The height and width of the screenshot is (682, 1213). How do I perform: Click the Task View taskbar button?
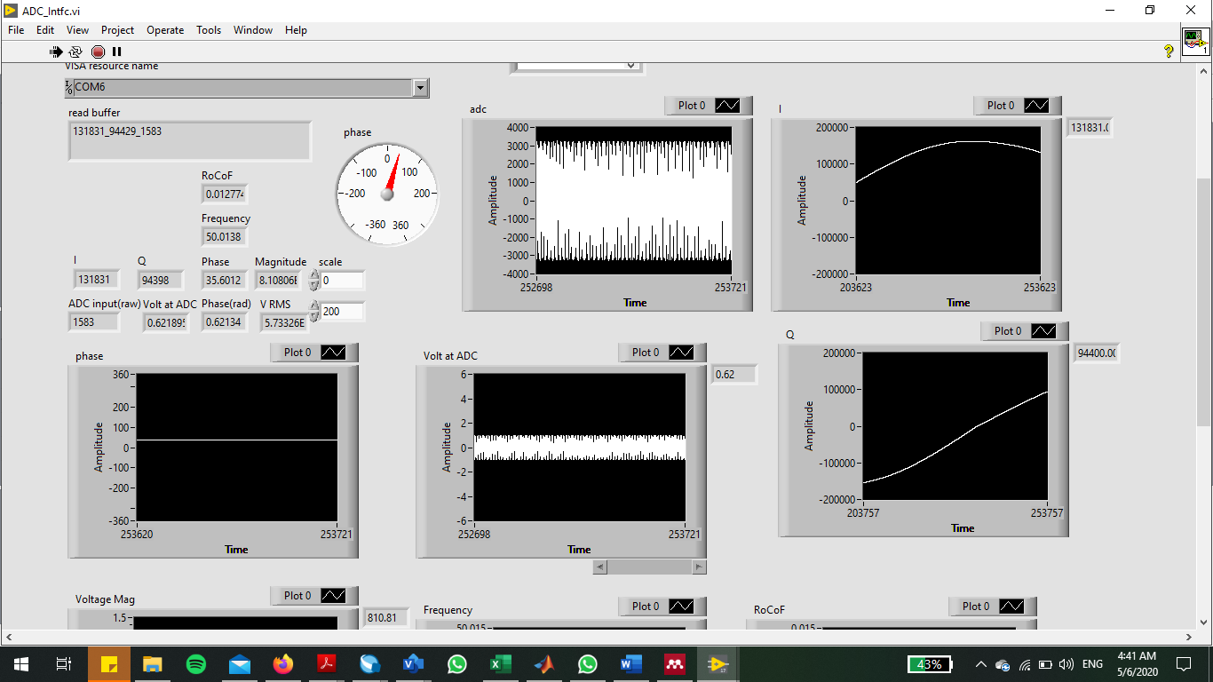point(63,663)
